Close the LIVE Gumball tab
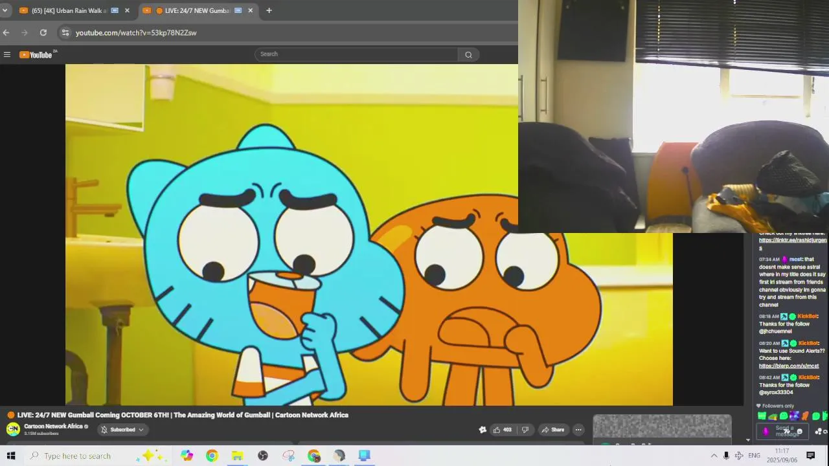This screenshot has width=829, height=466. click(250, 10)
